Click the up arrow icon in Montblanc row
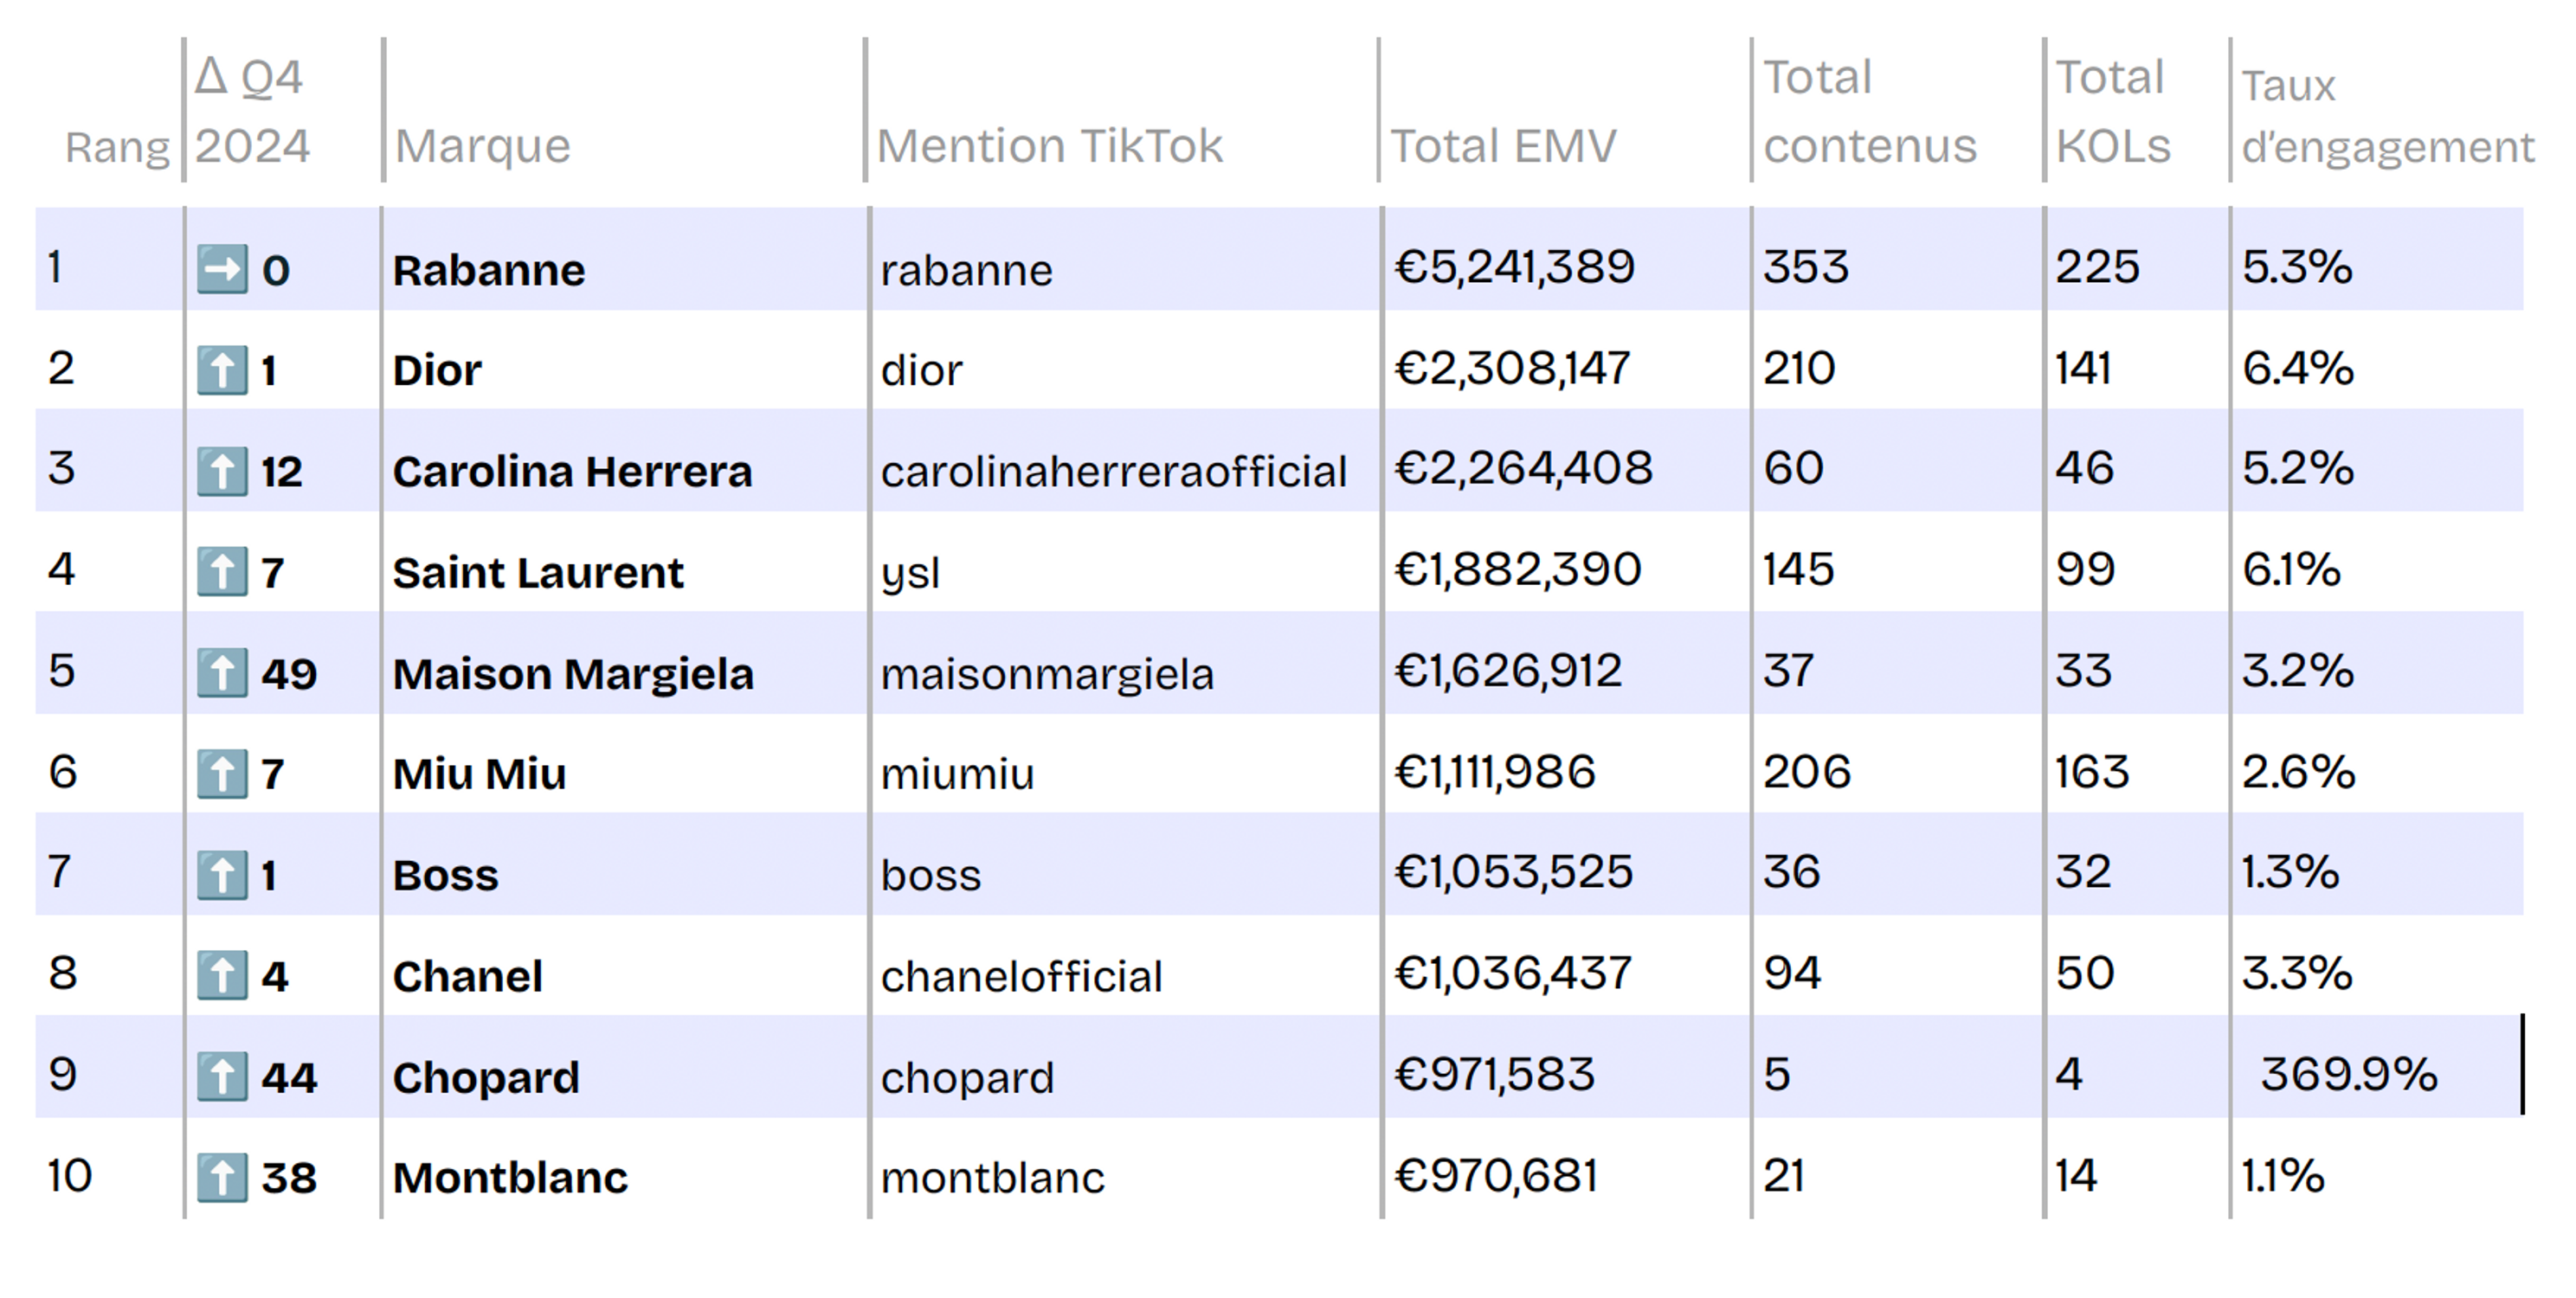 pyautogui.click(x=222, y=1177)
